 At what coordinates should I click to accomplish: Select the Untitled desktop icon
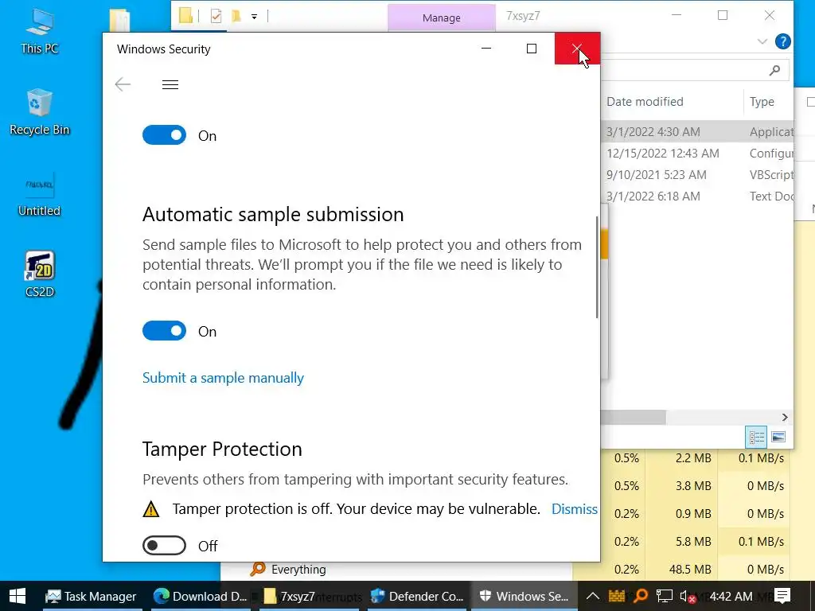[40, 194]
